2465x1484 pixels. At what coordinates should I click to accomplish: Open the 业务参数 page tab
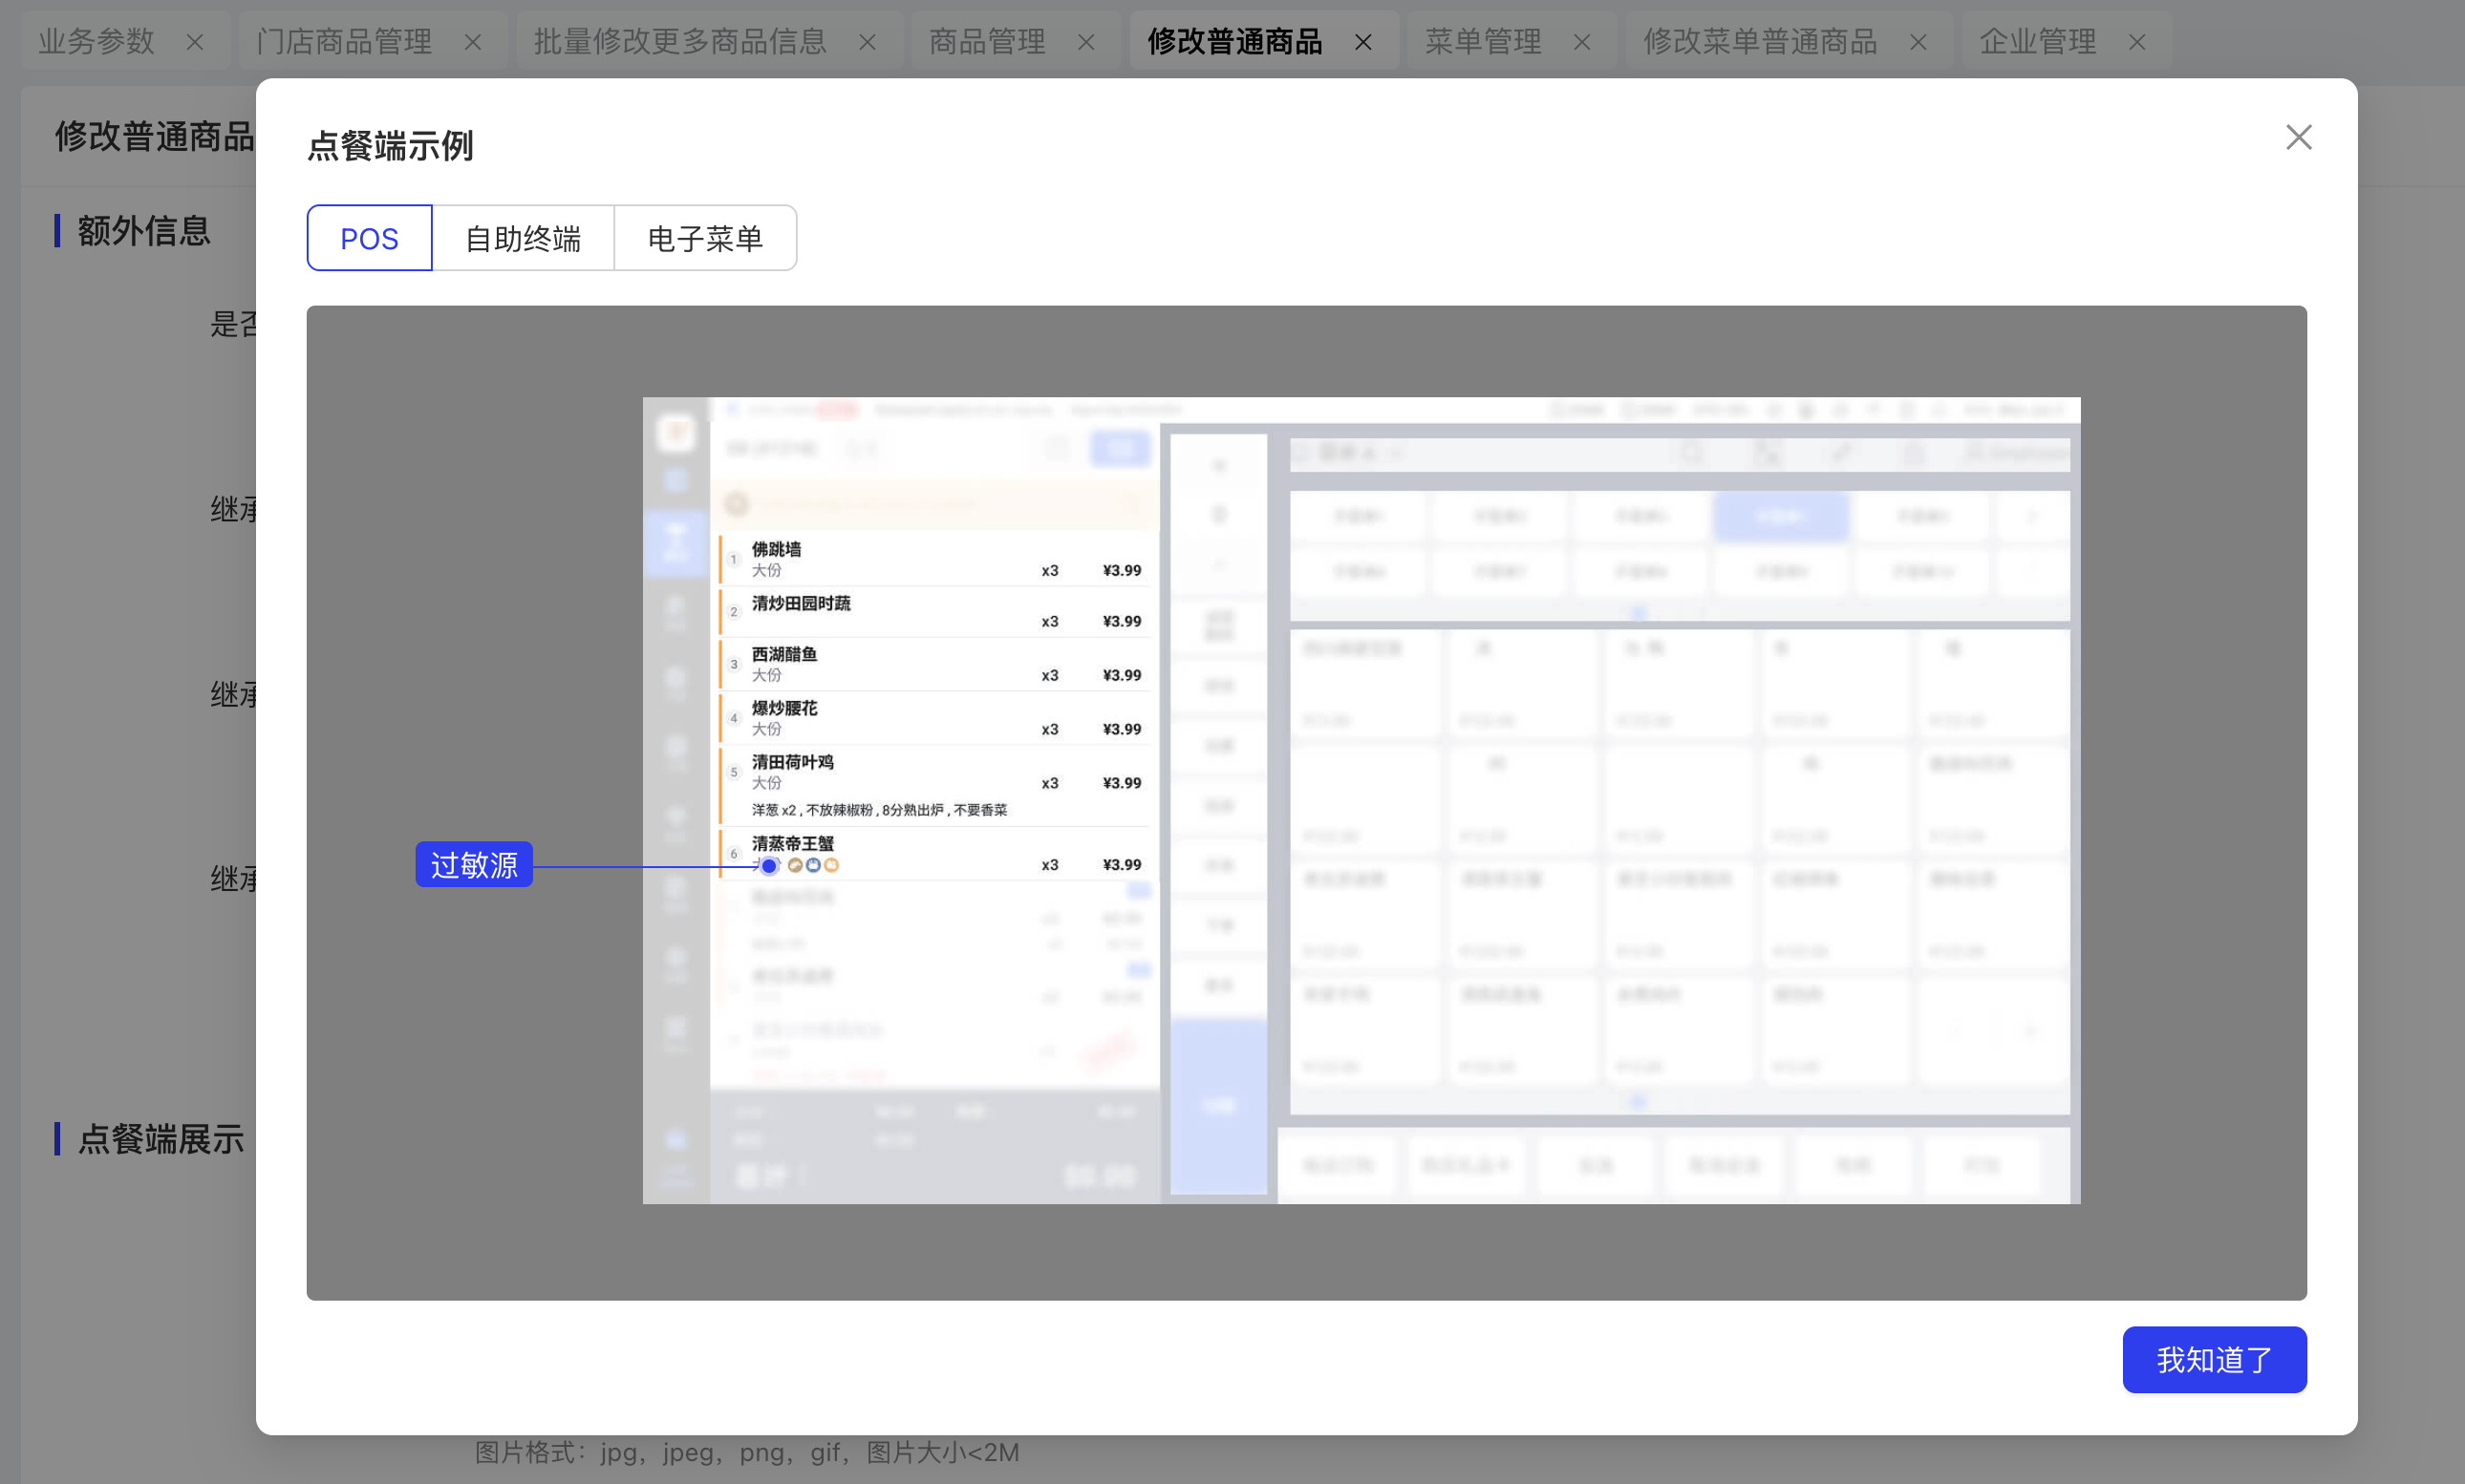(x=97, y=42)
